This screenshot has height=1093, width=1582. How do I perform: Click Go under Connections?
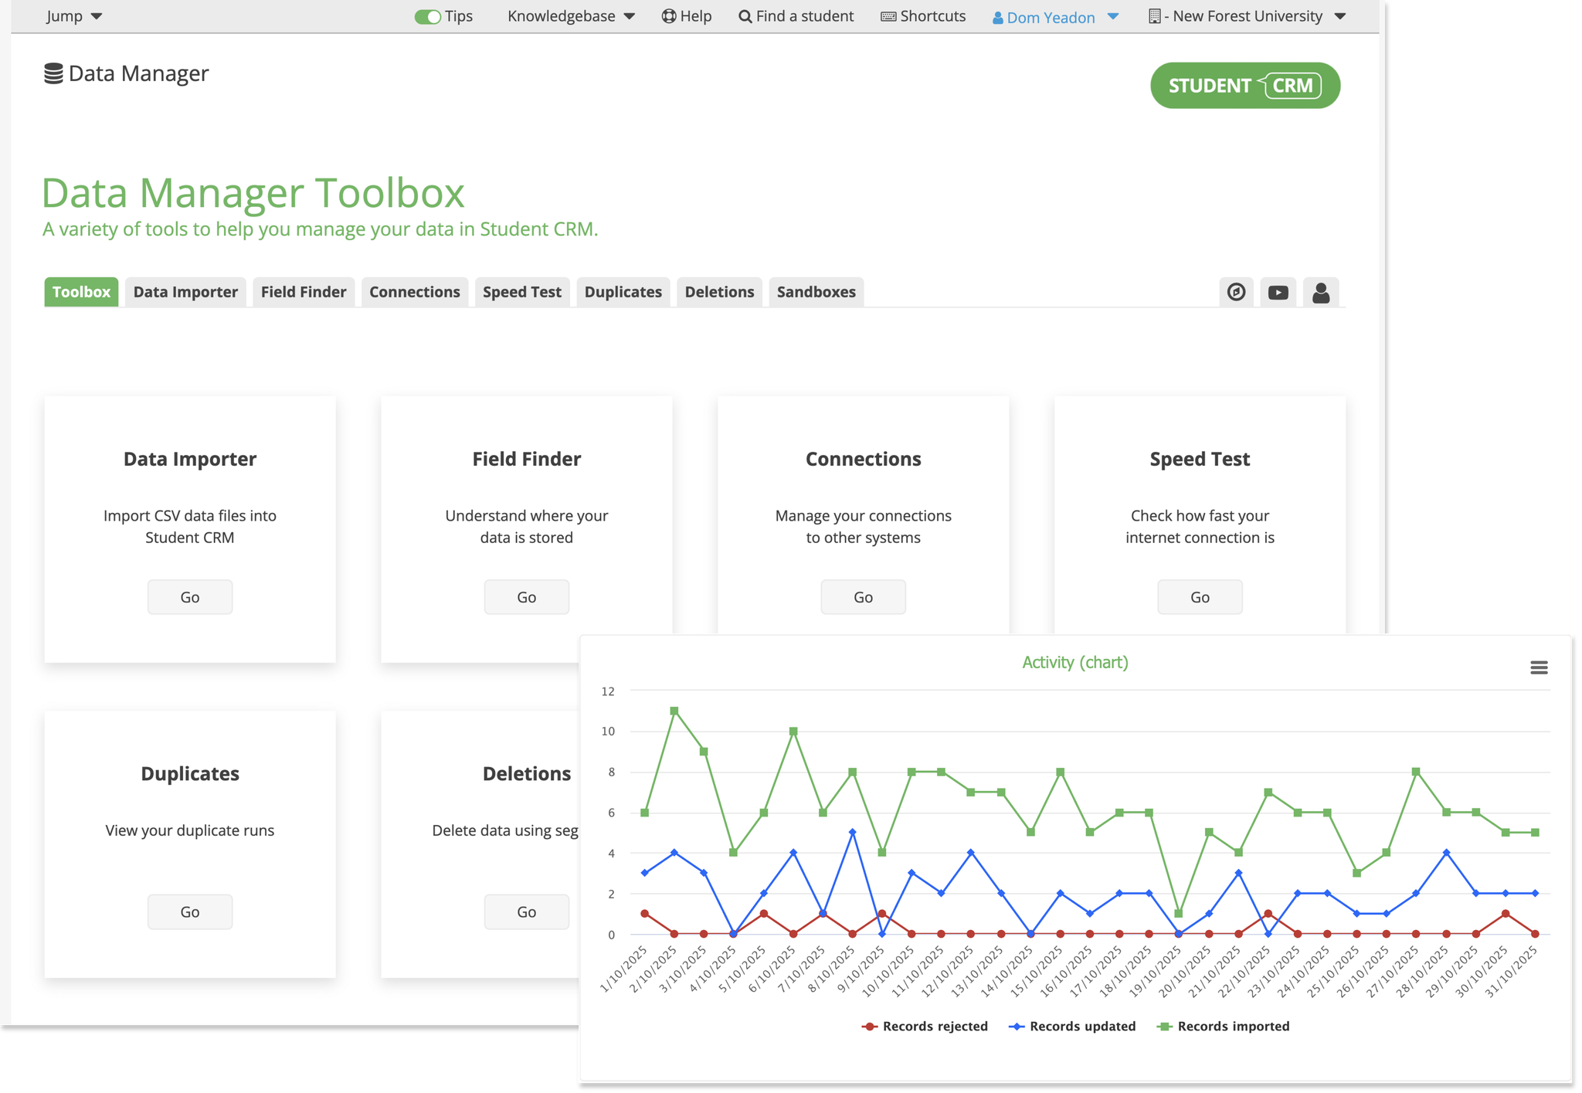pos(864,597)
